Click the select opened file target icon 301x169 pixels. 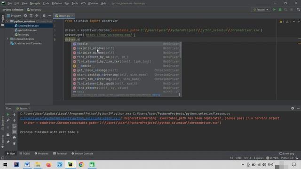[x=25, y=15]
